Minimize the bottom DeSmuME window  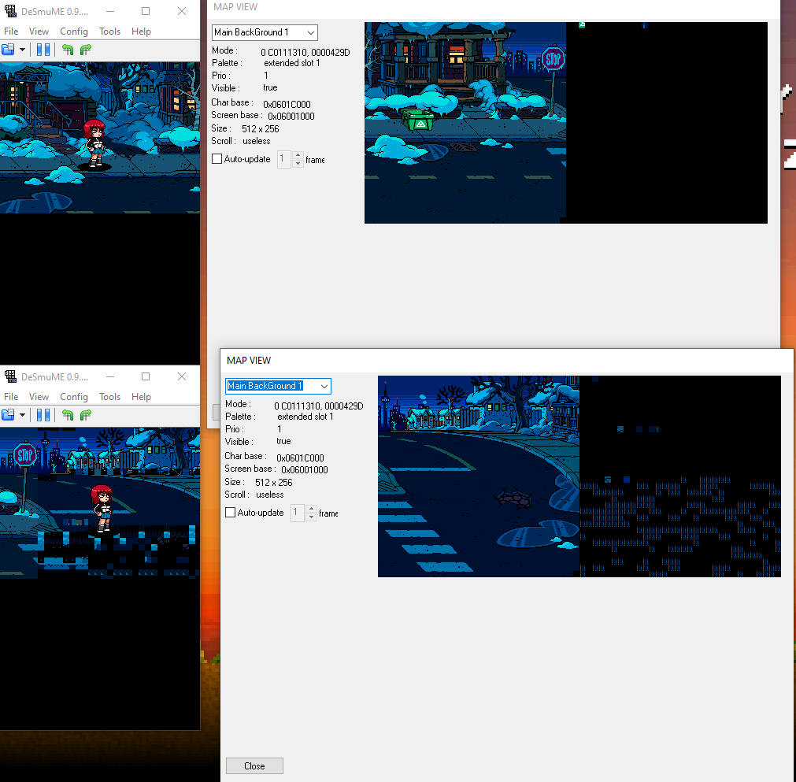(x=110, y=376)
